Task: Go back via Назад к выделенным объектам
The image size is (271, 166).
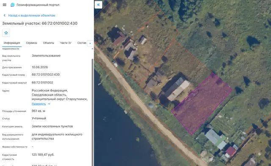Action: (32, 15)
